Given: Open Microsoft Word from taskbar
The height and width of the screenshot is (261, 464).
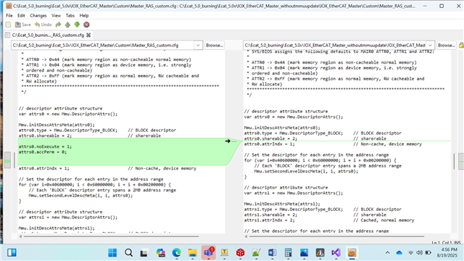Looking at the screenshot, I should [273, 253].
